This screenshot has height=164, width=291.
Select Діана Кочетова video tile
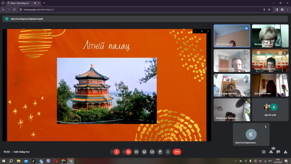pos(270,85)
